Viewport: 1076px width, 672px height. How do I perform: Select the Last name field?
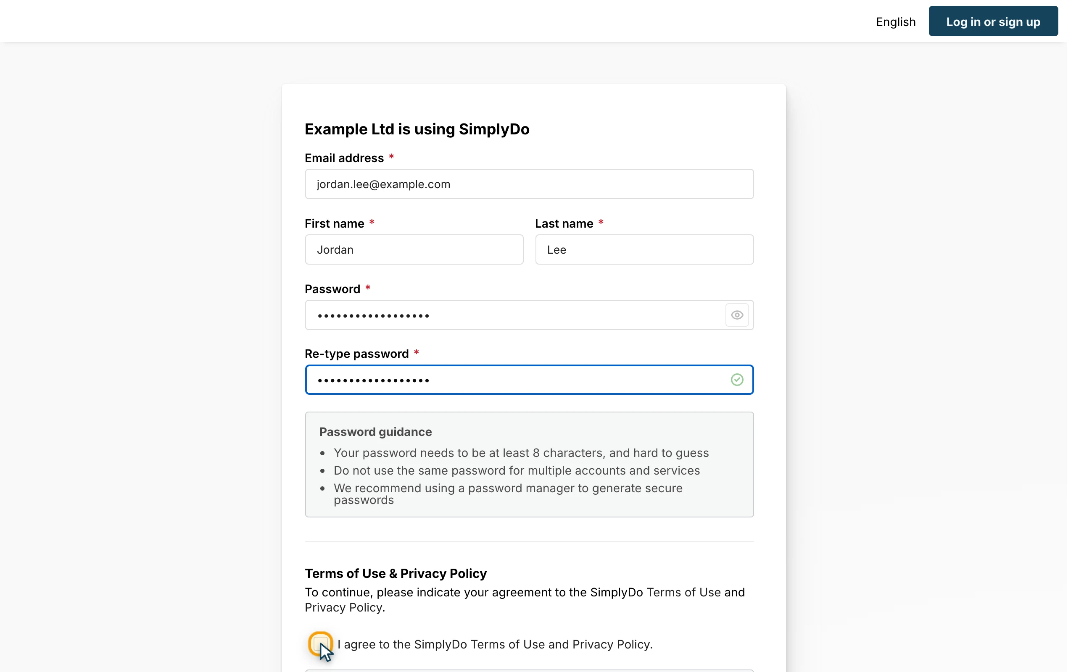644,249
